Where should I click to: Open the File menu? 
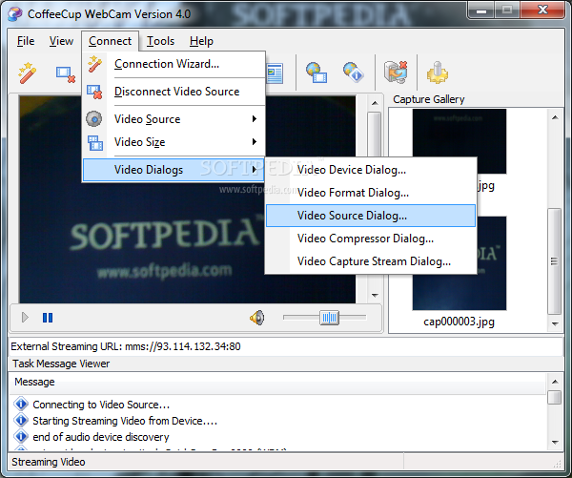(x=26, y=41)
